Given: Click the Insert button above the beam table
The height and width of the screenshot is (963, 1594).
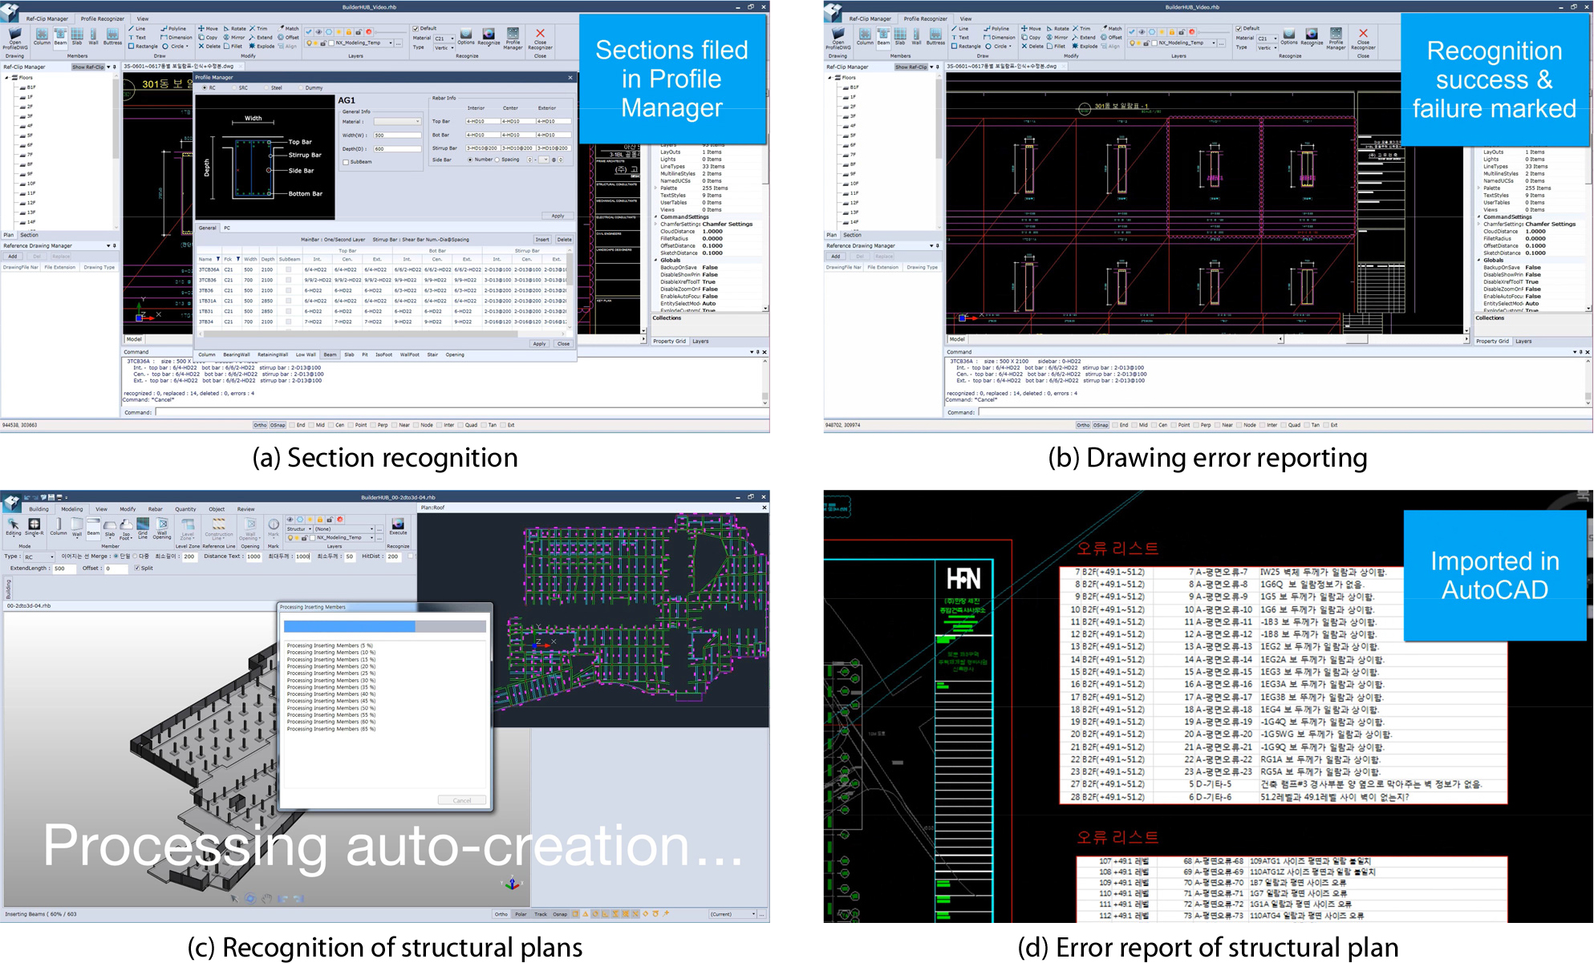Looking at the screenshot, I should pos(542,239).
